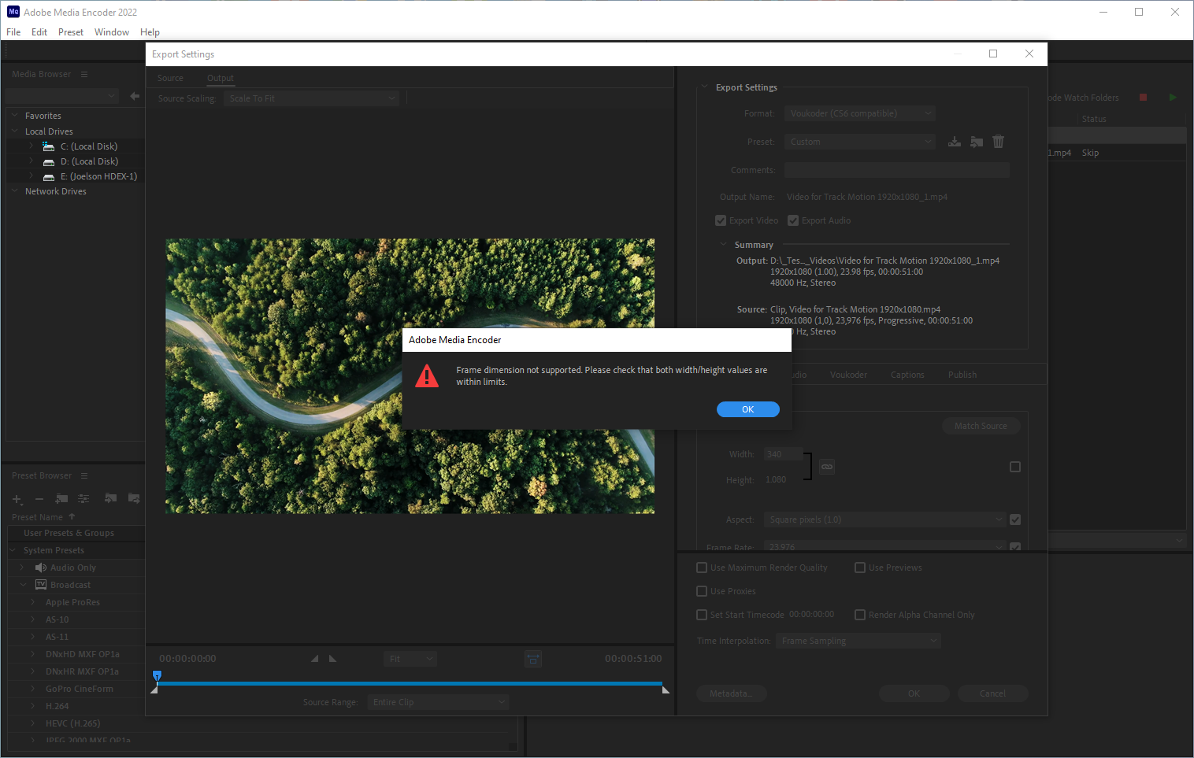Screen dimensions: 1194x758
Task: Click the Set In Point triangle icon
Action: (x=314, y=659)
